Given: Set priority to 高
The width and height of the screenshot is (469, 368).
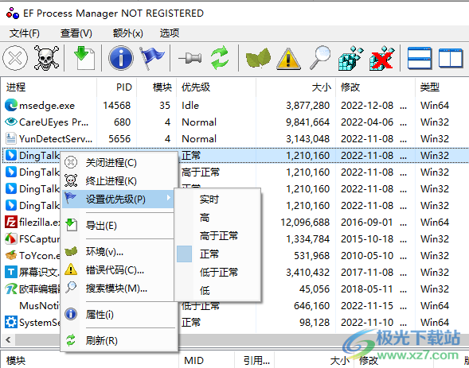Looking at the screenshot, I should (217, 218).
